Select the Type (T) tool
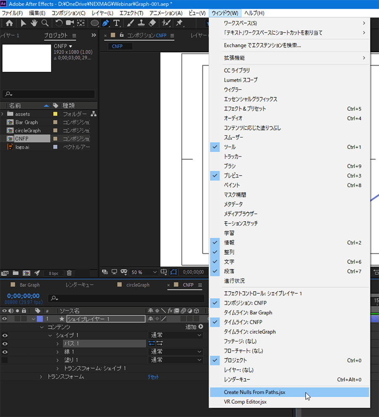Viewport: 379px width, 417px height. point(117,23)
